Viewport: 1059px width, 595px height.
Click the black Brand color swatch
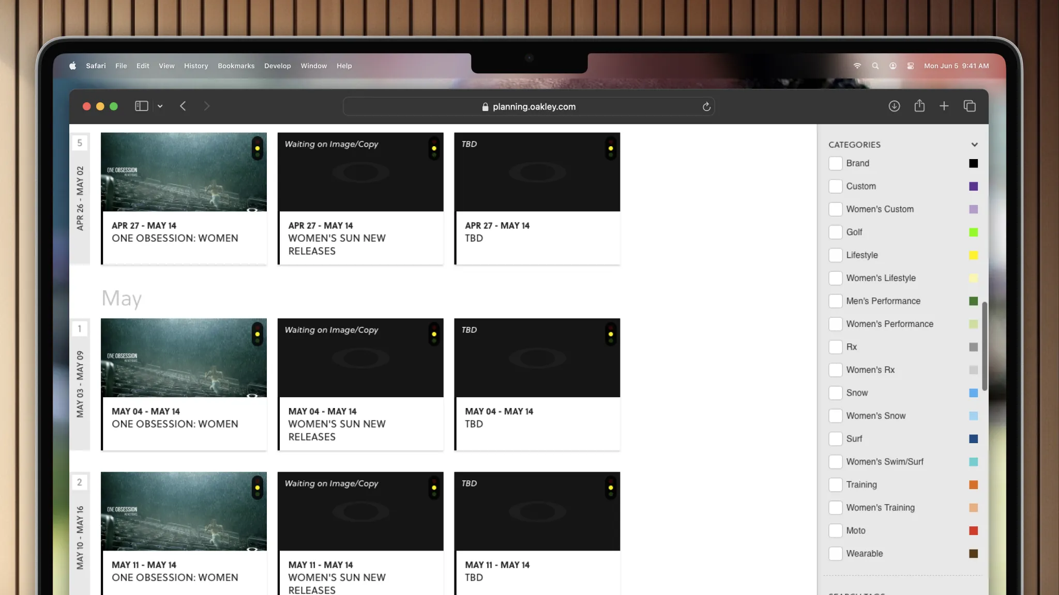(973, 163)
